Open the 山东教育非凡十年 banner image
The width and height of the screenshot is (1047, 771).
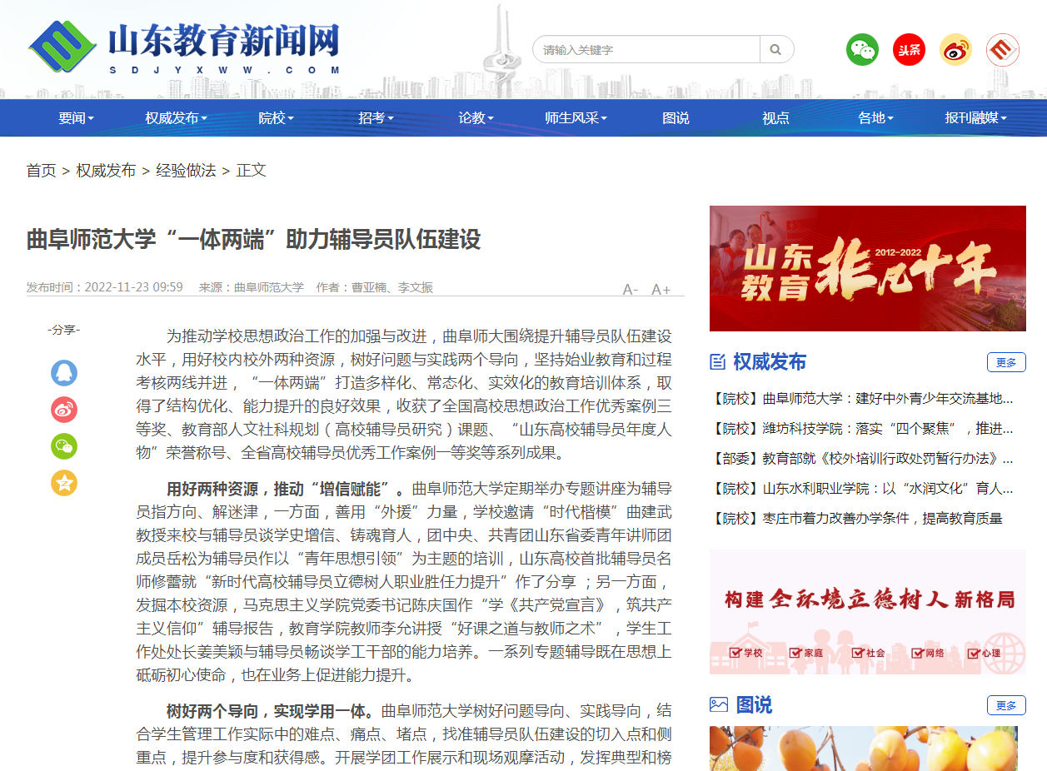coord(868,268)
